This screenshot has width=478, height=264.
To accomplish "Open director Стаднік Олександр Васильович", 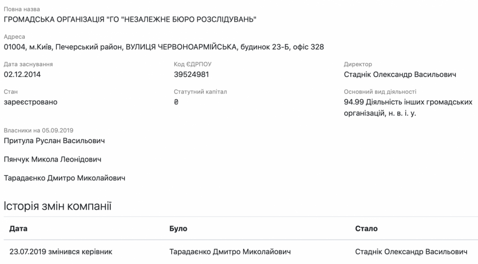I will click(400, 74).
